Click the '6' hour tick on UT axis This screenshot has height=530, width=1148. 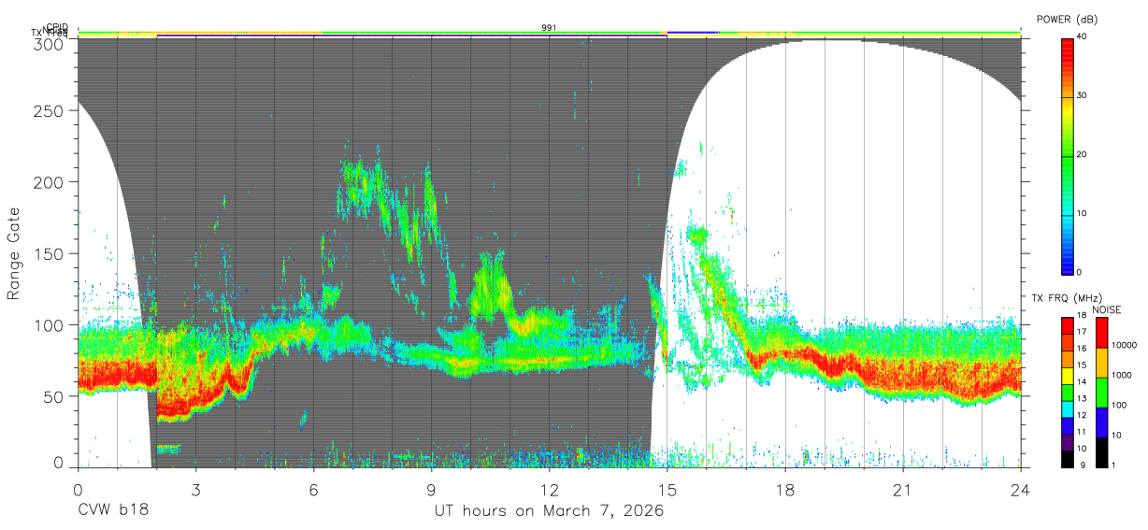(313, 489)
